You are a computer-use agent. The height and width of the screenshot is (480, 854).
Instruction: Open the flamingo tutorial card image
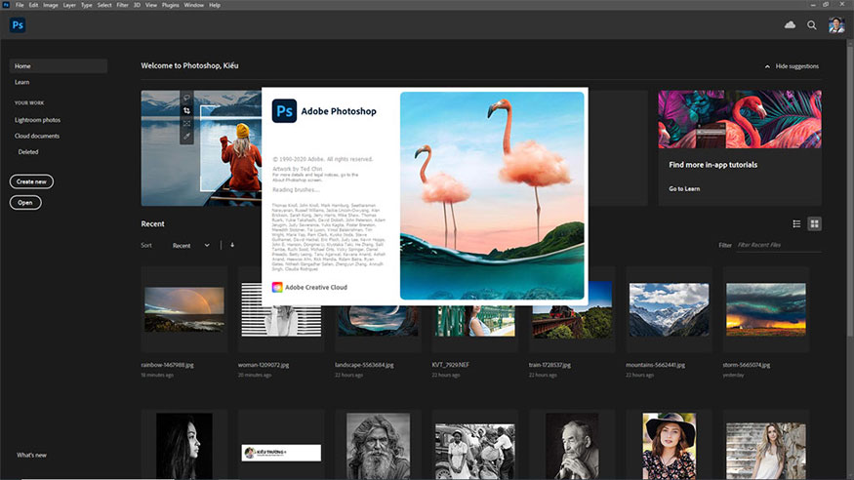click(x=740, y=119)
